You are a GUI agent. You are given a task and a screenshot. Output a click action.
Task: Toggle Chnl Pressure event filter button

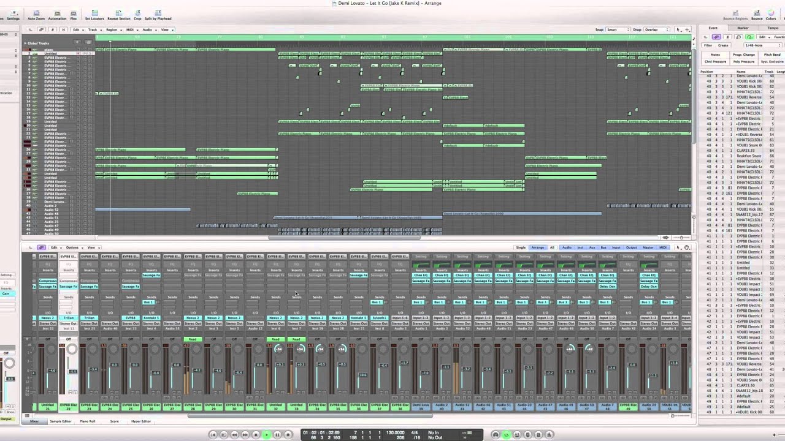[715, 61]
